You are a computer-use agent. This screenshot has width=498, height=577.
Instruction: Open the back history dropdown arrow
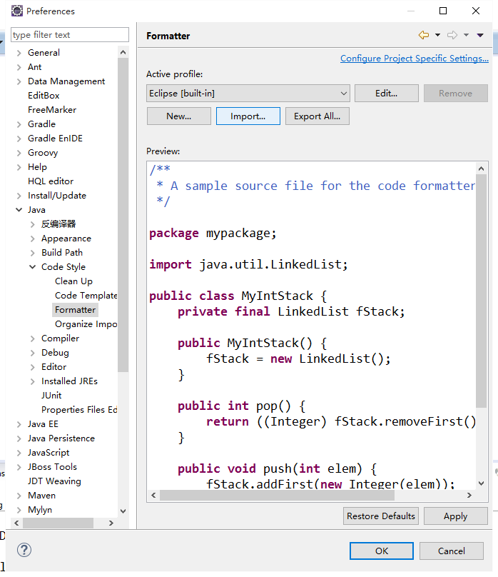pyautogui.click(x=436, y=36)
